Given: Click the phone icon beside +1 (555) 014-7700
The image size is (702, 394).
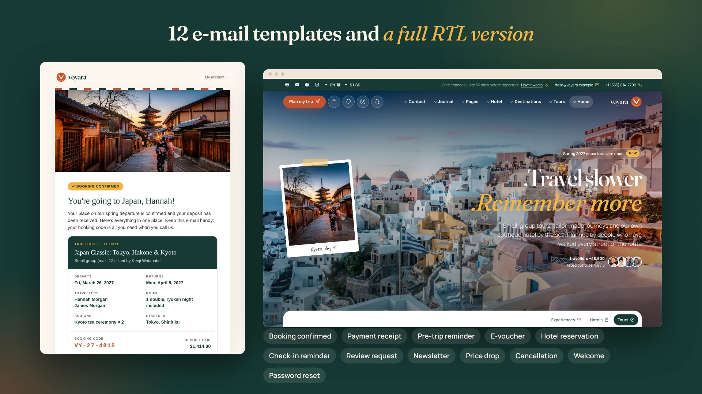Looking at the screenshot, I should (x=640, y=85).
